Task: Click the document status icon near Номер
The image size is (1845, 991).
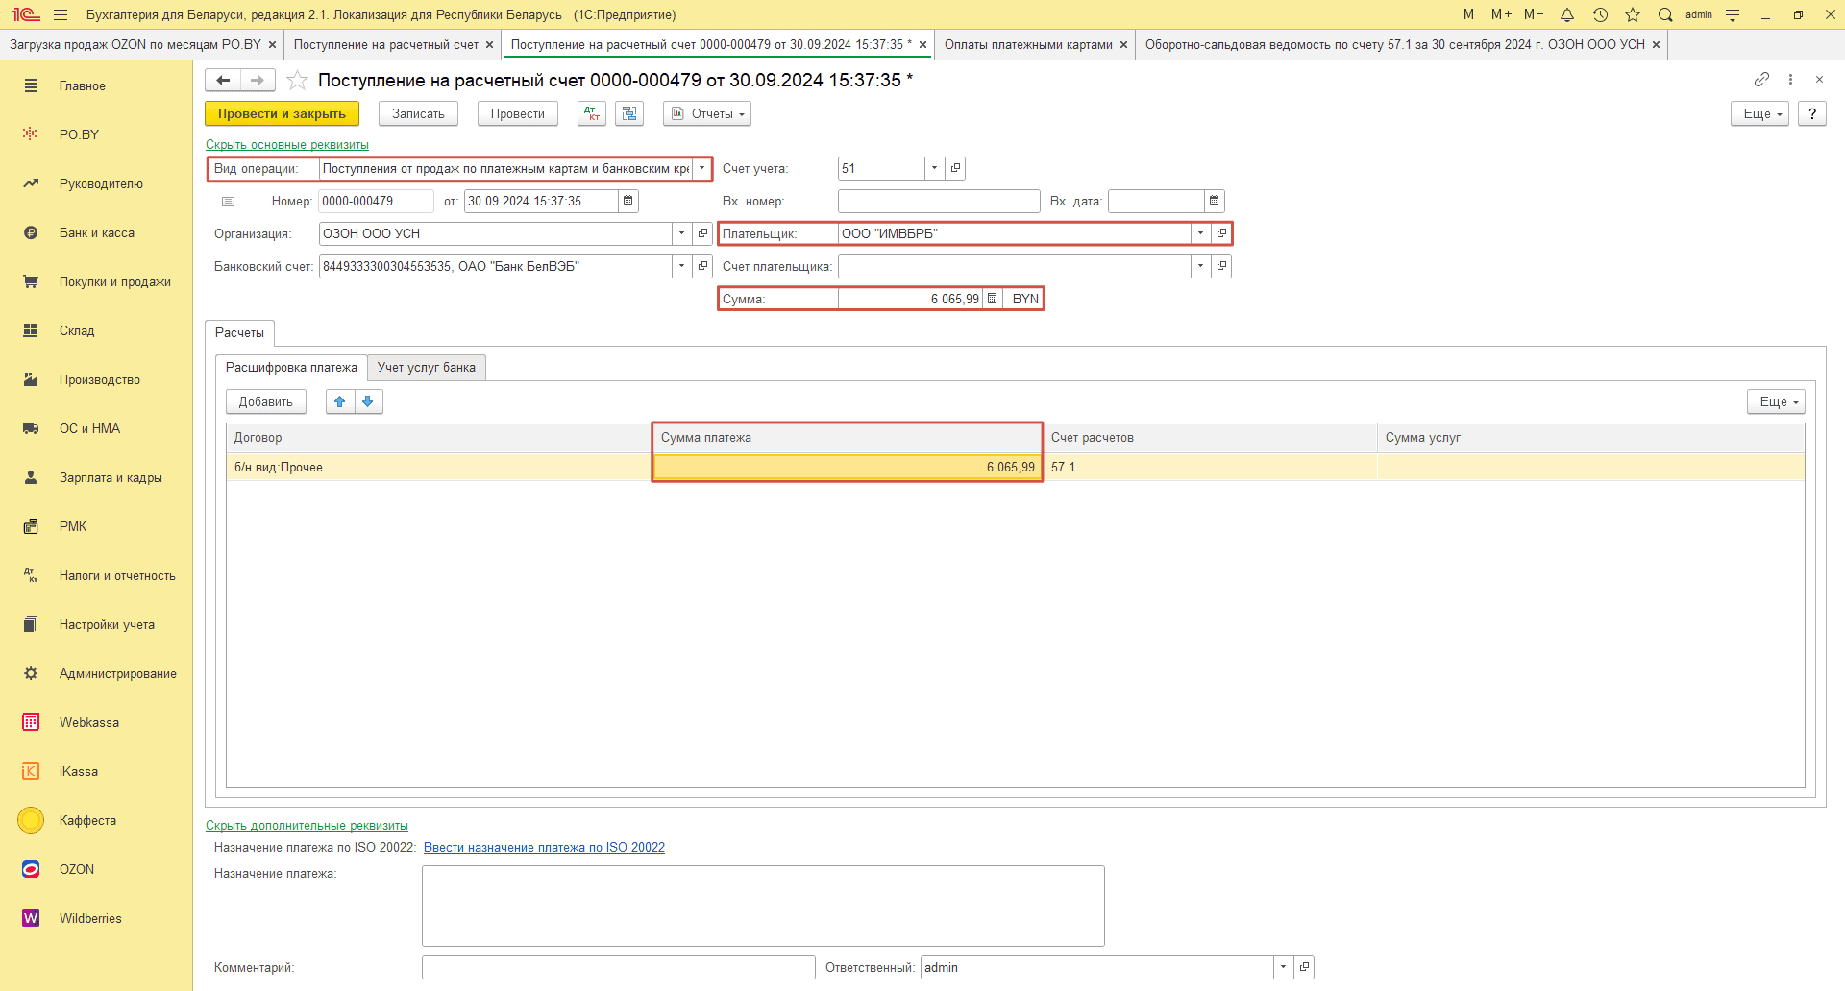Action: tap(228, 202)
